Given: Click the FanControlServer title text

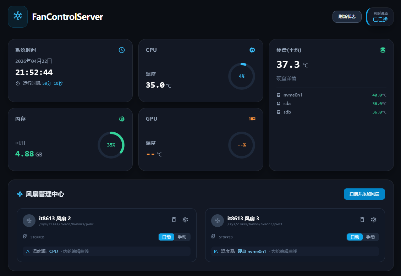Looking at the screenshot, I should (67, 17).
